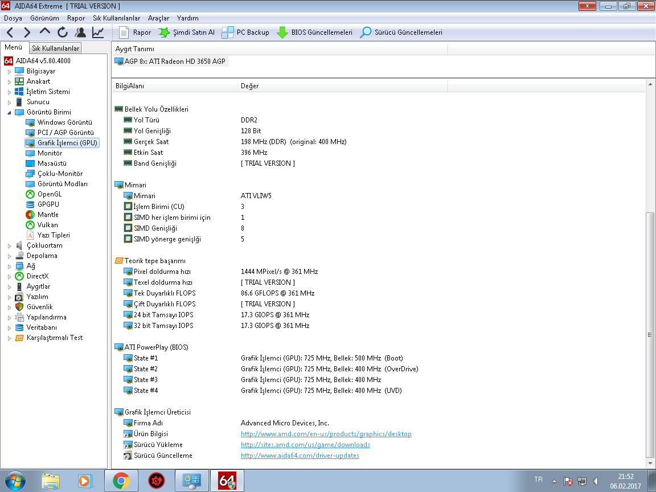Click scrollbar up arrow in details pane
The image size is (656, 492).
[650, 84]
